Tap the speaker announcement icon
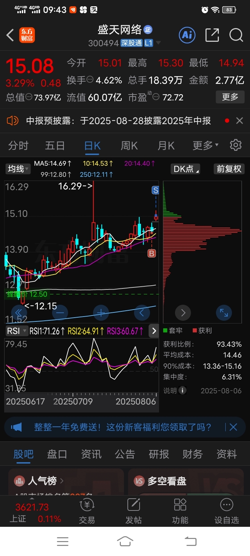Screen dimensions: 250x556 click(x=12, y=121)
